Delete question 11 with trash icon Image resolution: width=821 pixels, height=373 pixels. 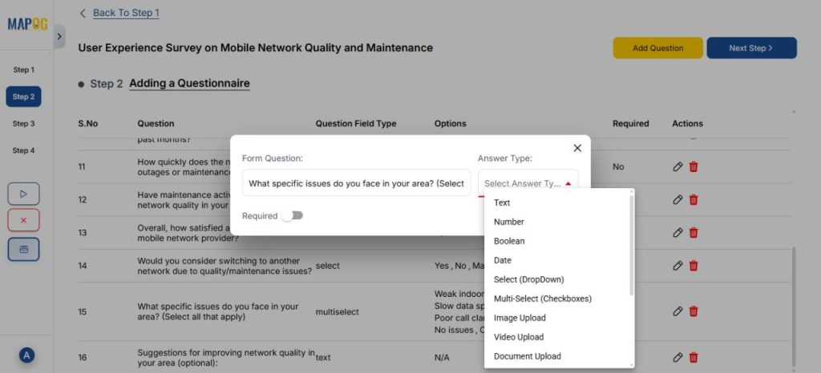coord(694,166)
